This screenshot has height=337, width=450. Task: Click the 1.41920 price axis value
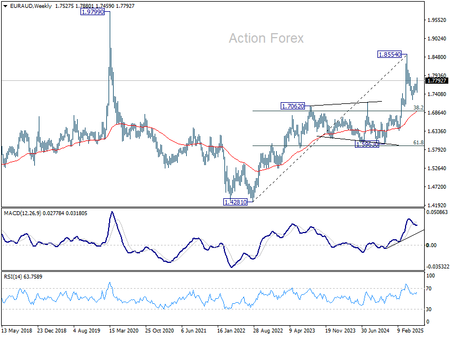pos(437,205)
